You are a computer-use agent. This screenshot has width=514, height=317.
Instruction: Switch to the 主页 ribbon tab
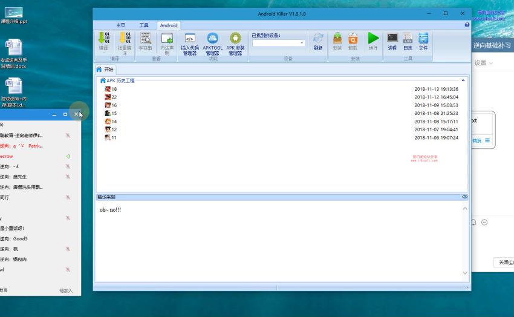(120, 25)
